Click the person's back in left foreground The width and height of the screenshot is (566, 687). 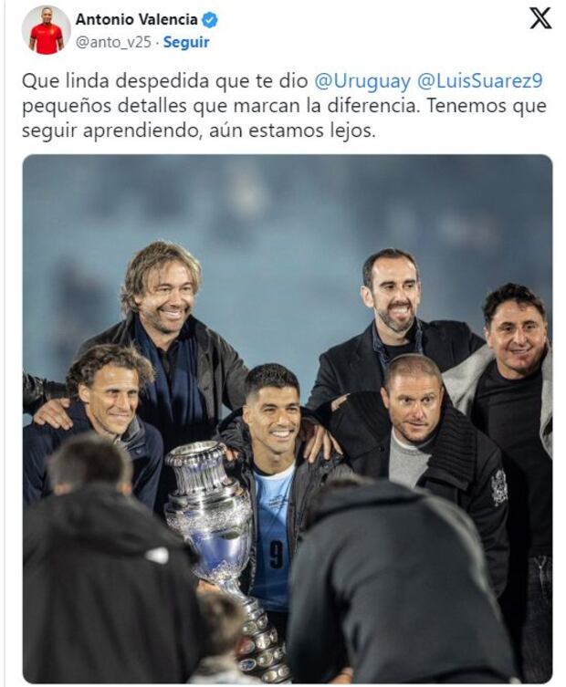(x=105, y=569)
